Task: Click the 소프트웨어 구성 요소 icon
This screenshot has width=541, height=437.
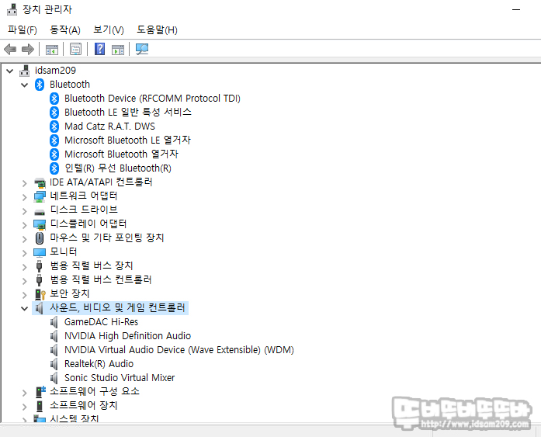Action: pyautogui.click(x=40, y=391)
